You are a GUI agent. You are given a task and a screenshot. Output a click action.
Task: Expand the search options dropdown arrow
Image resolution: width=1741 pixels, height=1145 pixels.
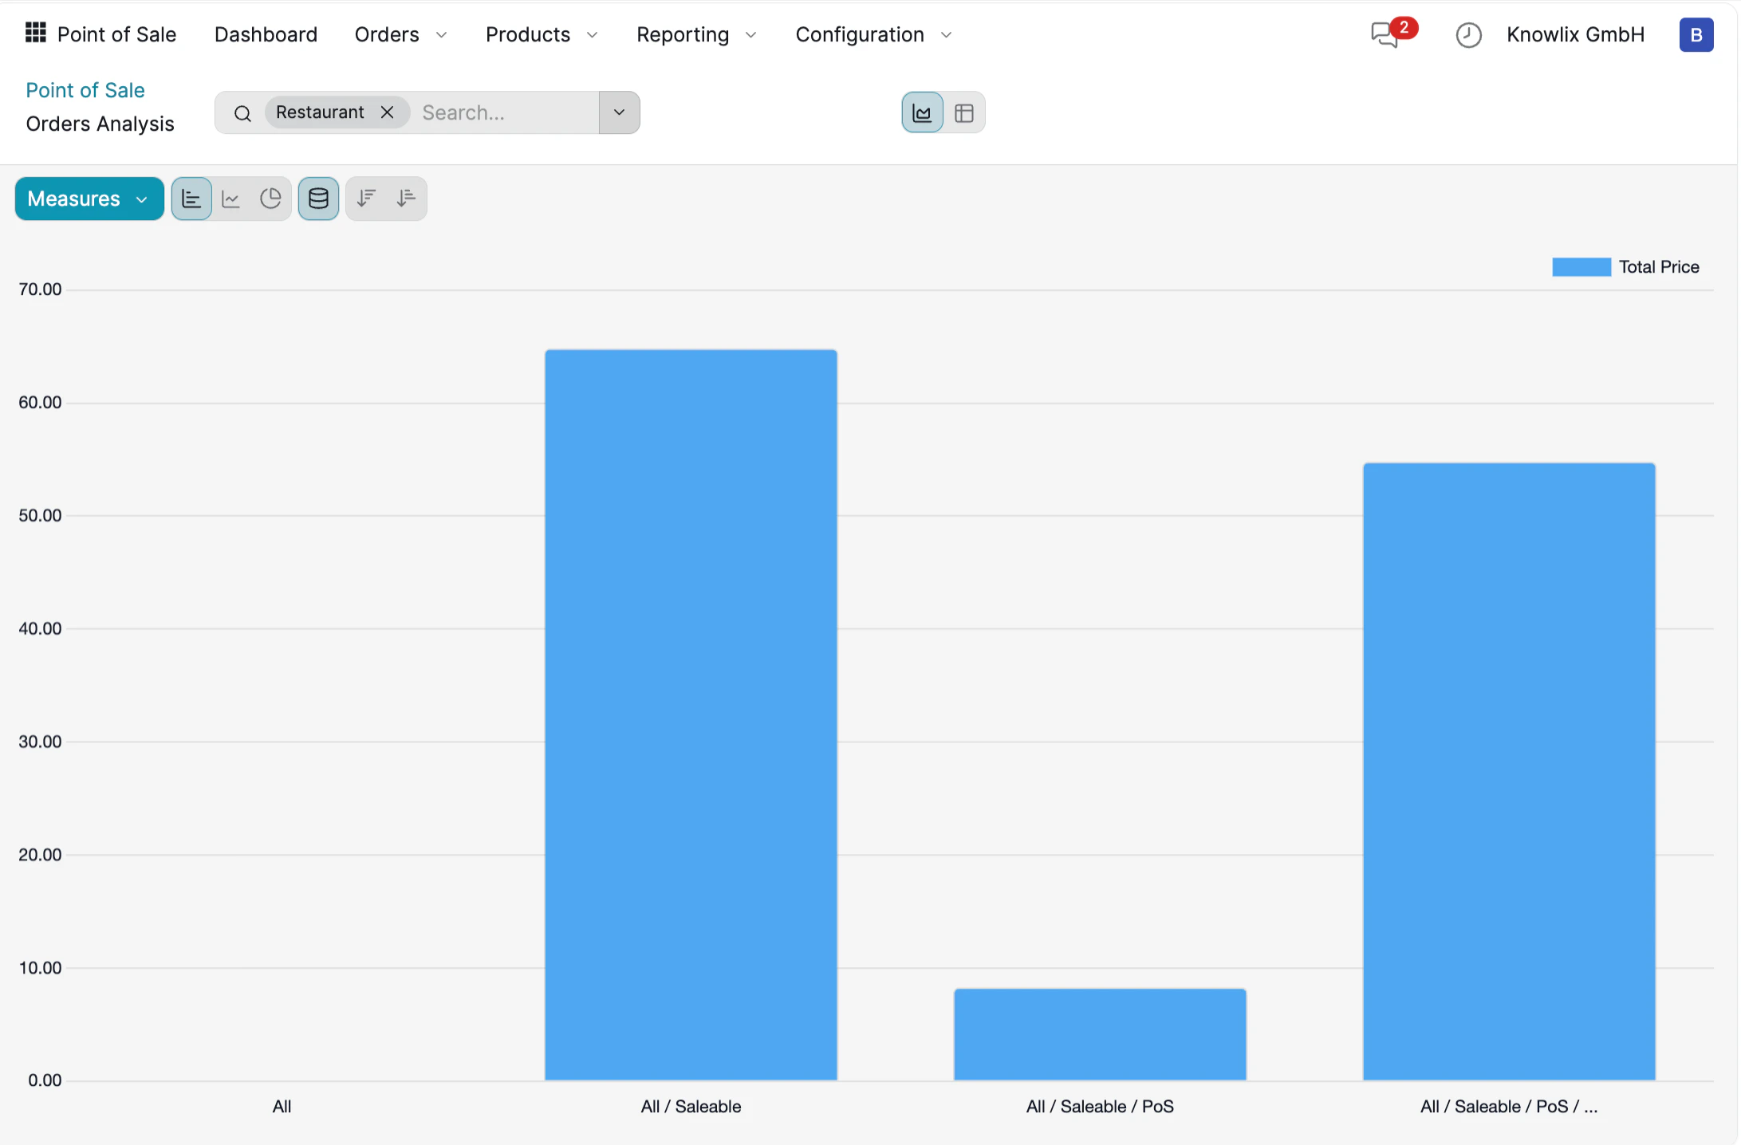tap(619, 112)
